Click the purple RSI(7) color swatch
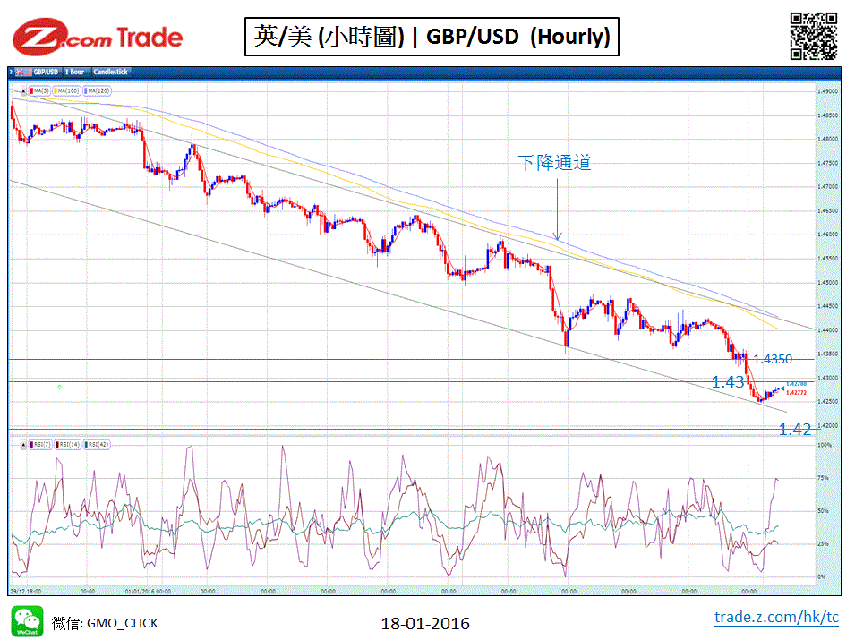The image size is (855, 640). [32, 445]
